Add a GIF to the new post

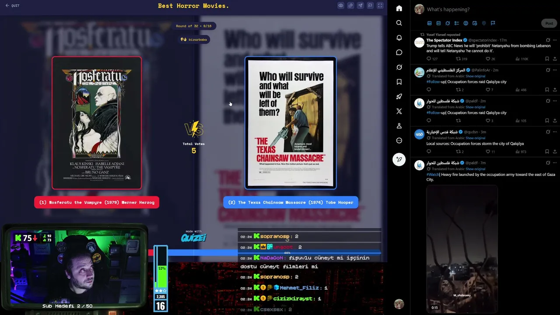[438, 23]
